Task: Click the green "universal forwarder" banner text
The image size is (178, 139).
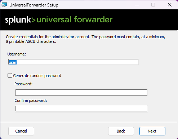Action: pos(75,19)
